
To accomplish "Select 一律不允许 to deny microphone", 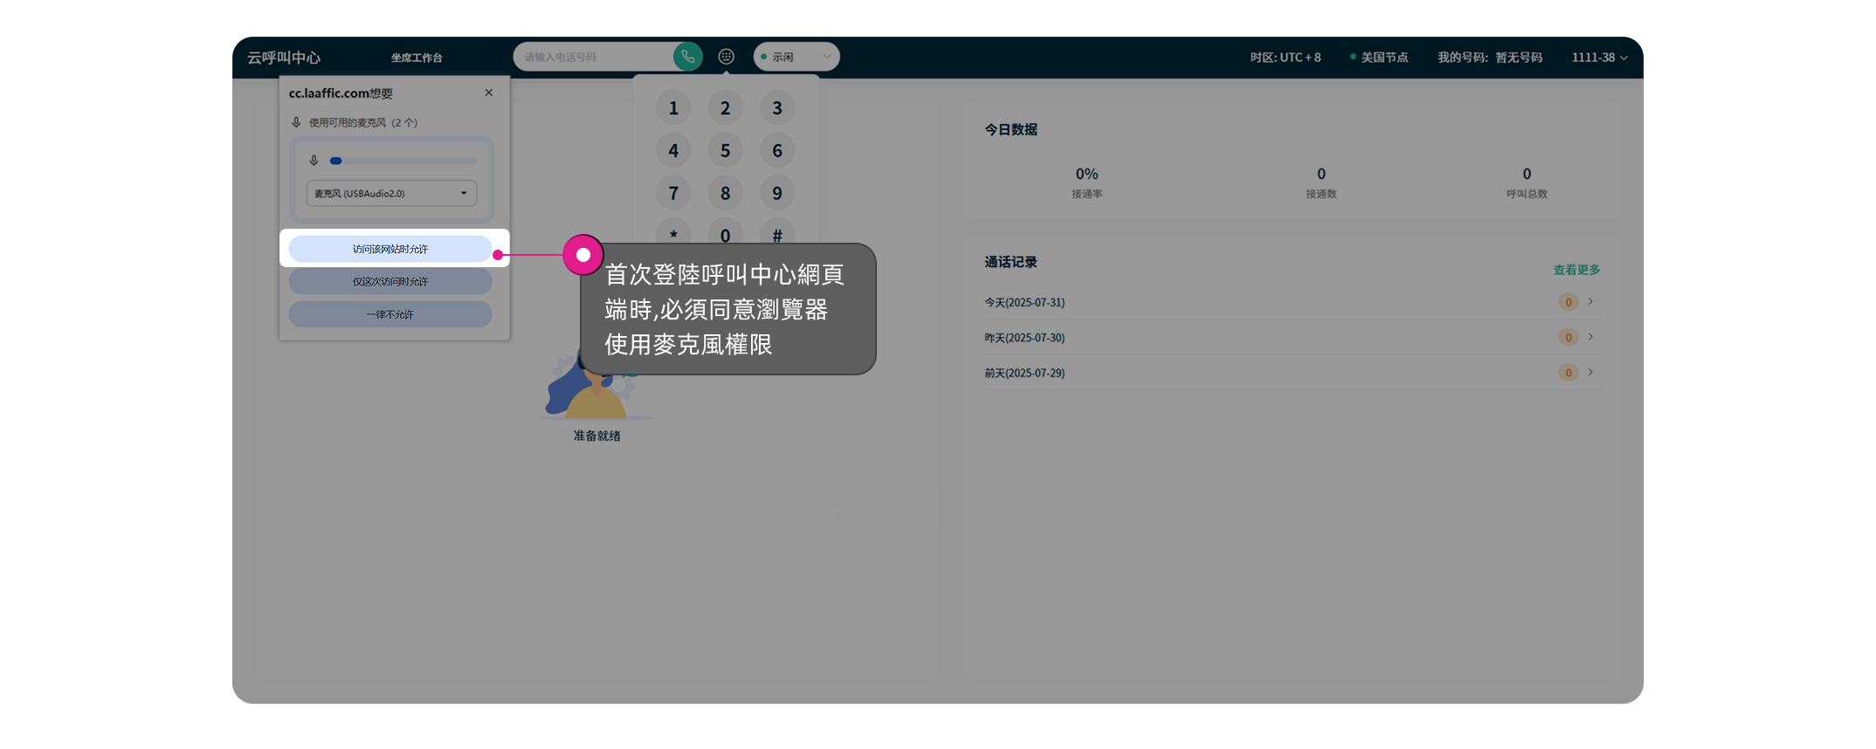I will pyautogui.click(x=390, y=314).
